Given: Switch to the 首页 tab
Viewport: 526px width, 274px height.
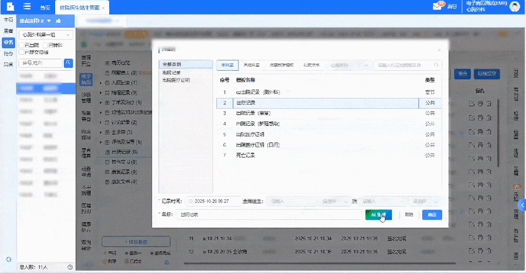Looking at the screenshot, I should click(x=45, y=8).
